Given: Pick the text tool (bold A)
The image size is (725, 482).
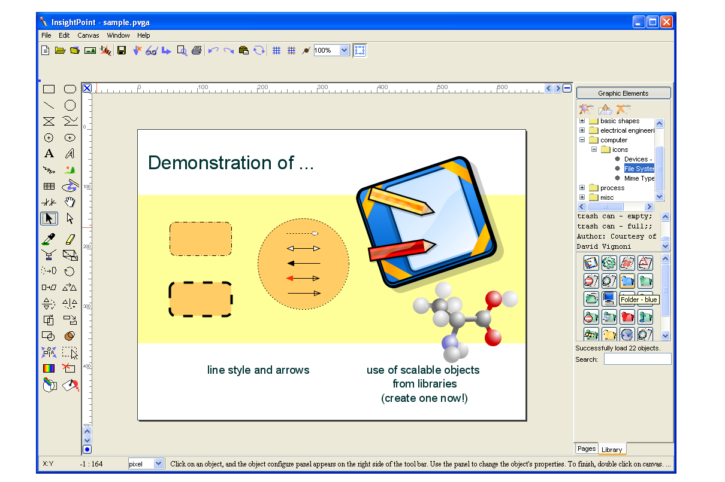Looking at the screenshot, I should [x=49, y=154].
